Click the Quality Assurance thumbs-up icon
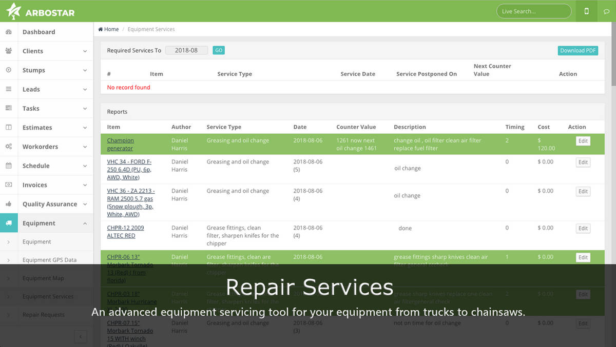This screenshot has width=616, height=347. coord(9,204)
